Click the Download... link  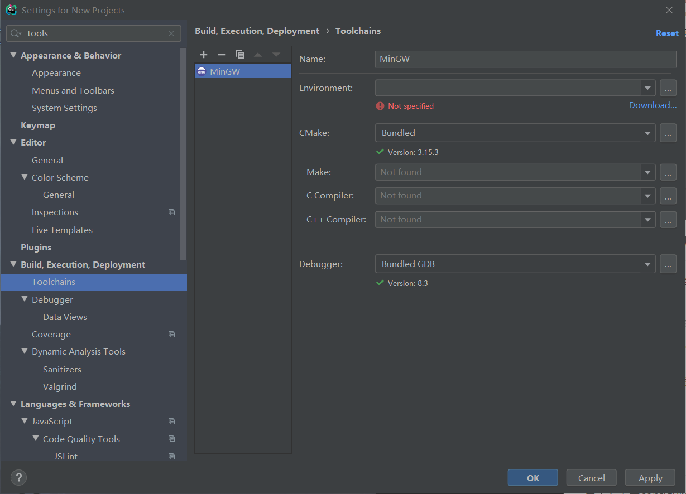[x=653, y=105]
